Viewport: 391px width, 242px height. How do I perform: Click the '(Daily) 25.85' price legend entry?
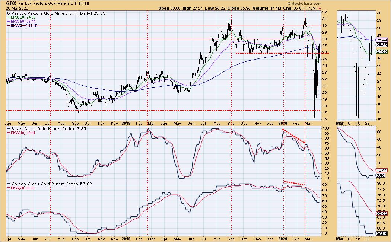point(92,13)
